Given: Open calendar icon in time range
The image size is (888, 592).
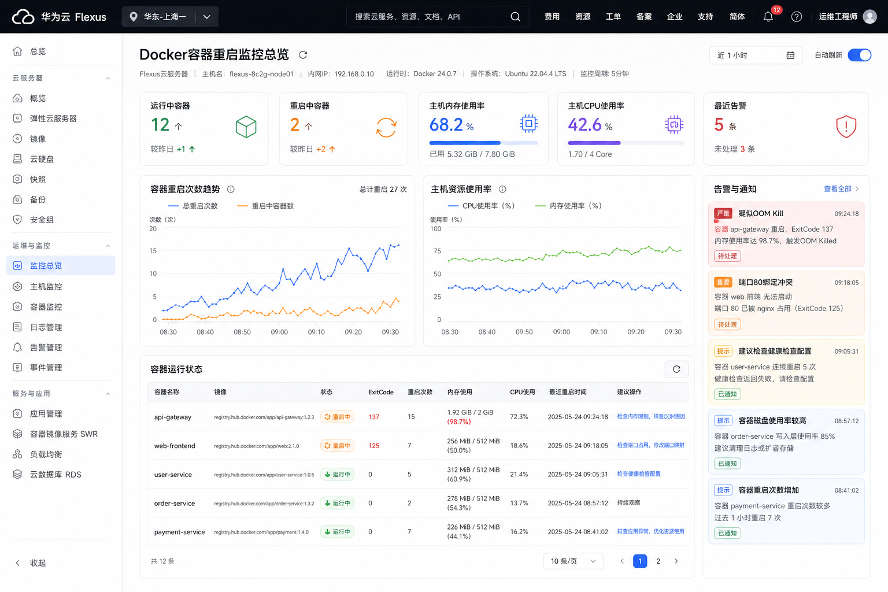Looking at the screenshot, I should [x=790, y=55].
